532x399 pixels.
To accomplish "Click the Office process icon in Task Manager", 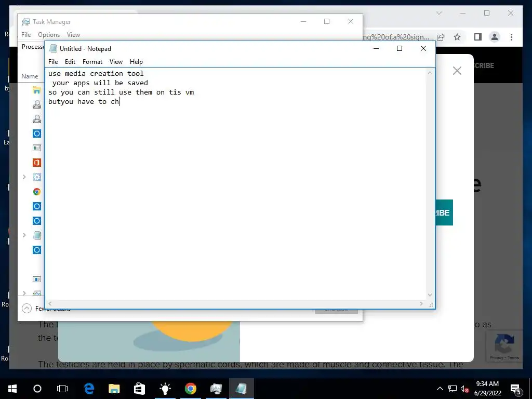I will 37,163.
